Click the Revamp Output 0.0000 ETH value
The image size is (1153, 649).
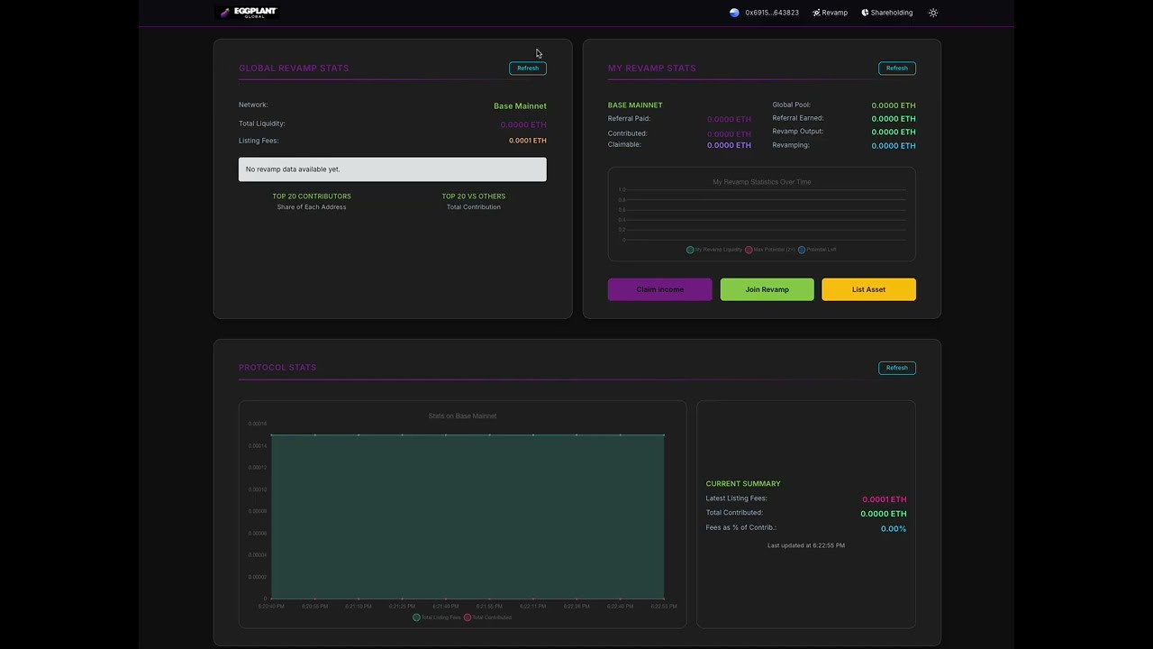(x=894, y=133)
